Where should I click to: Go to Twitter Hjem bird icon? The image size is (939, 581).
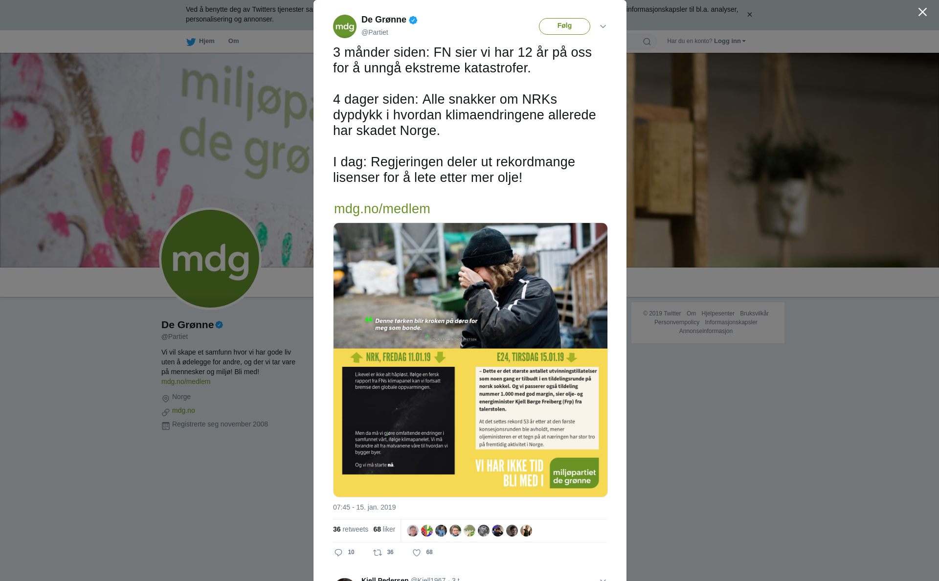tap(191, 42)
